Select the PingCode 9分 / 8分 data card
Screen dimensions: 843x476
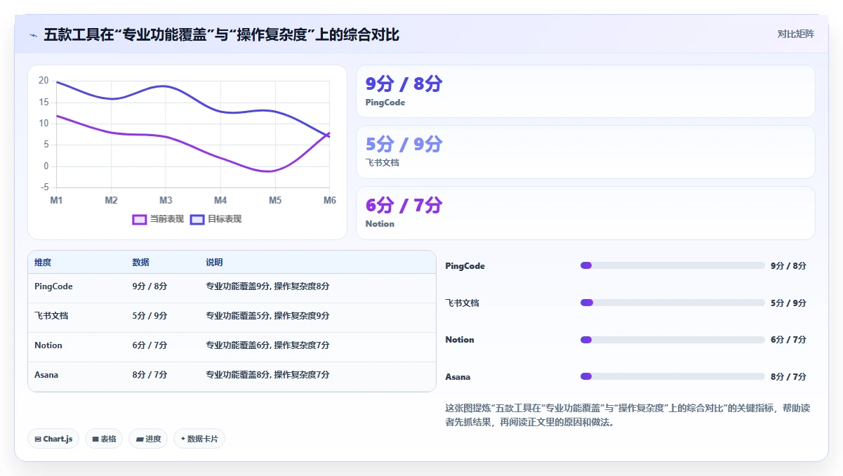tap(585, 91)
